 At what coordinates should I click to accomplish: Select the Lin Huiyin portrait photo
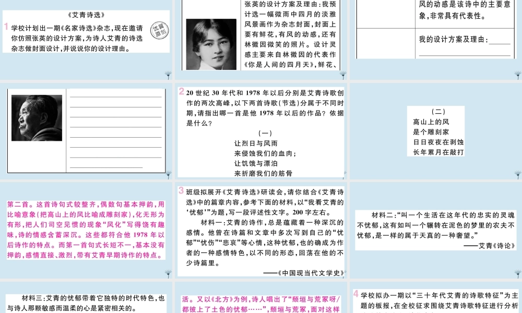[x=211, y=44]
